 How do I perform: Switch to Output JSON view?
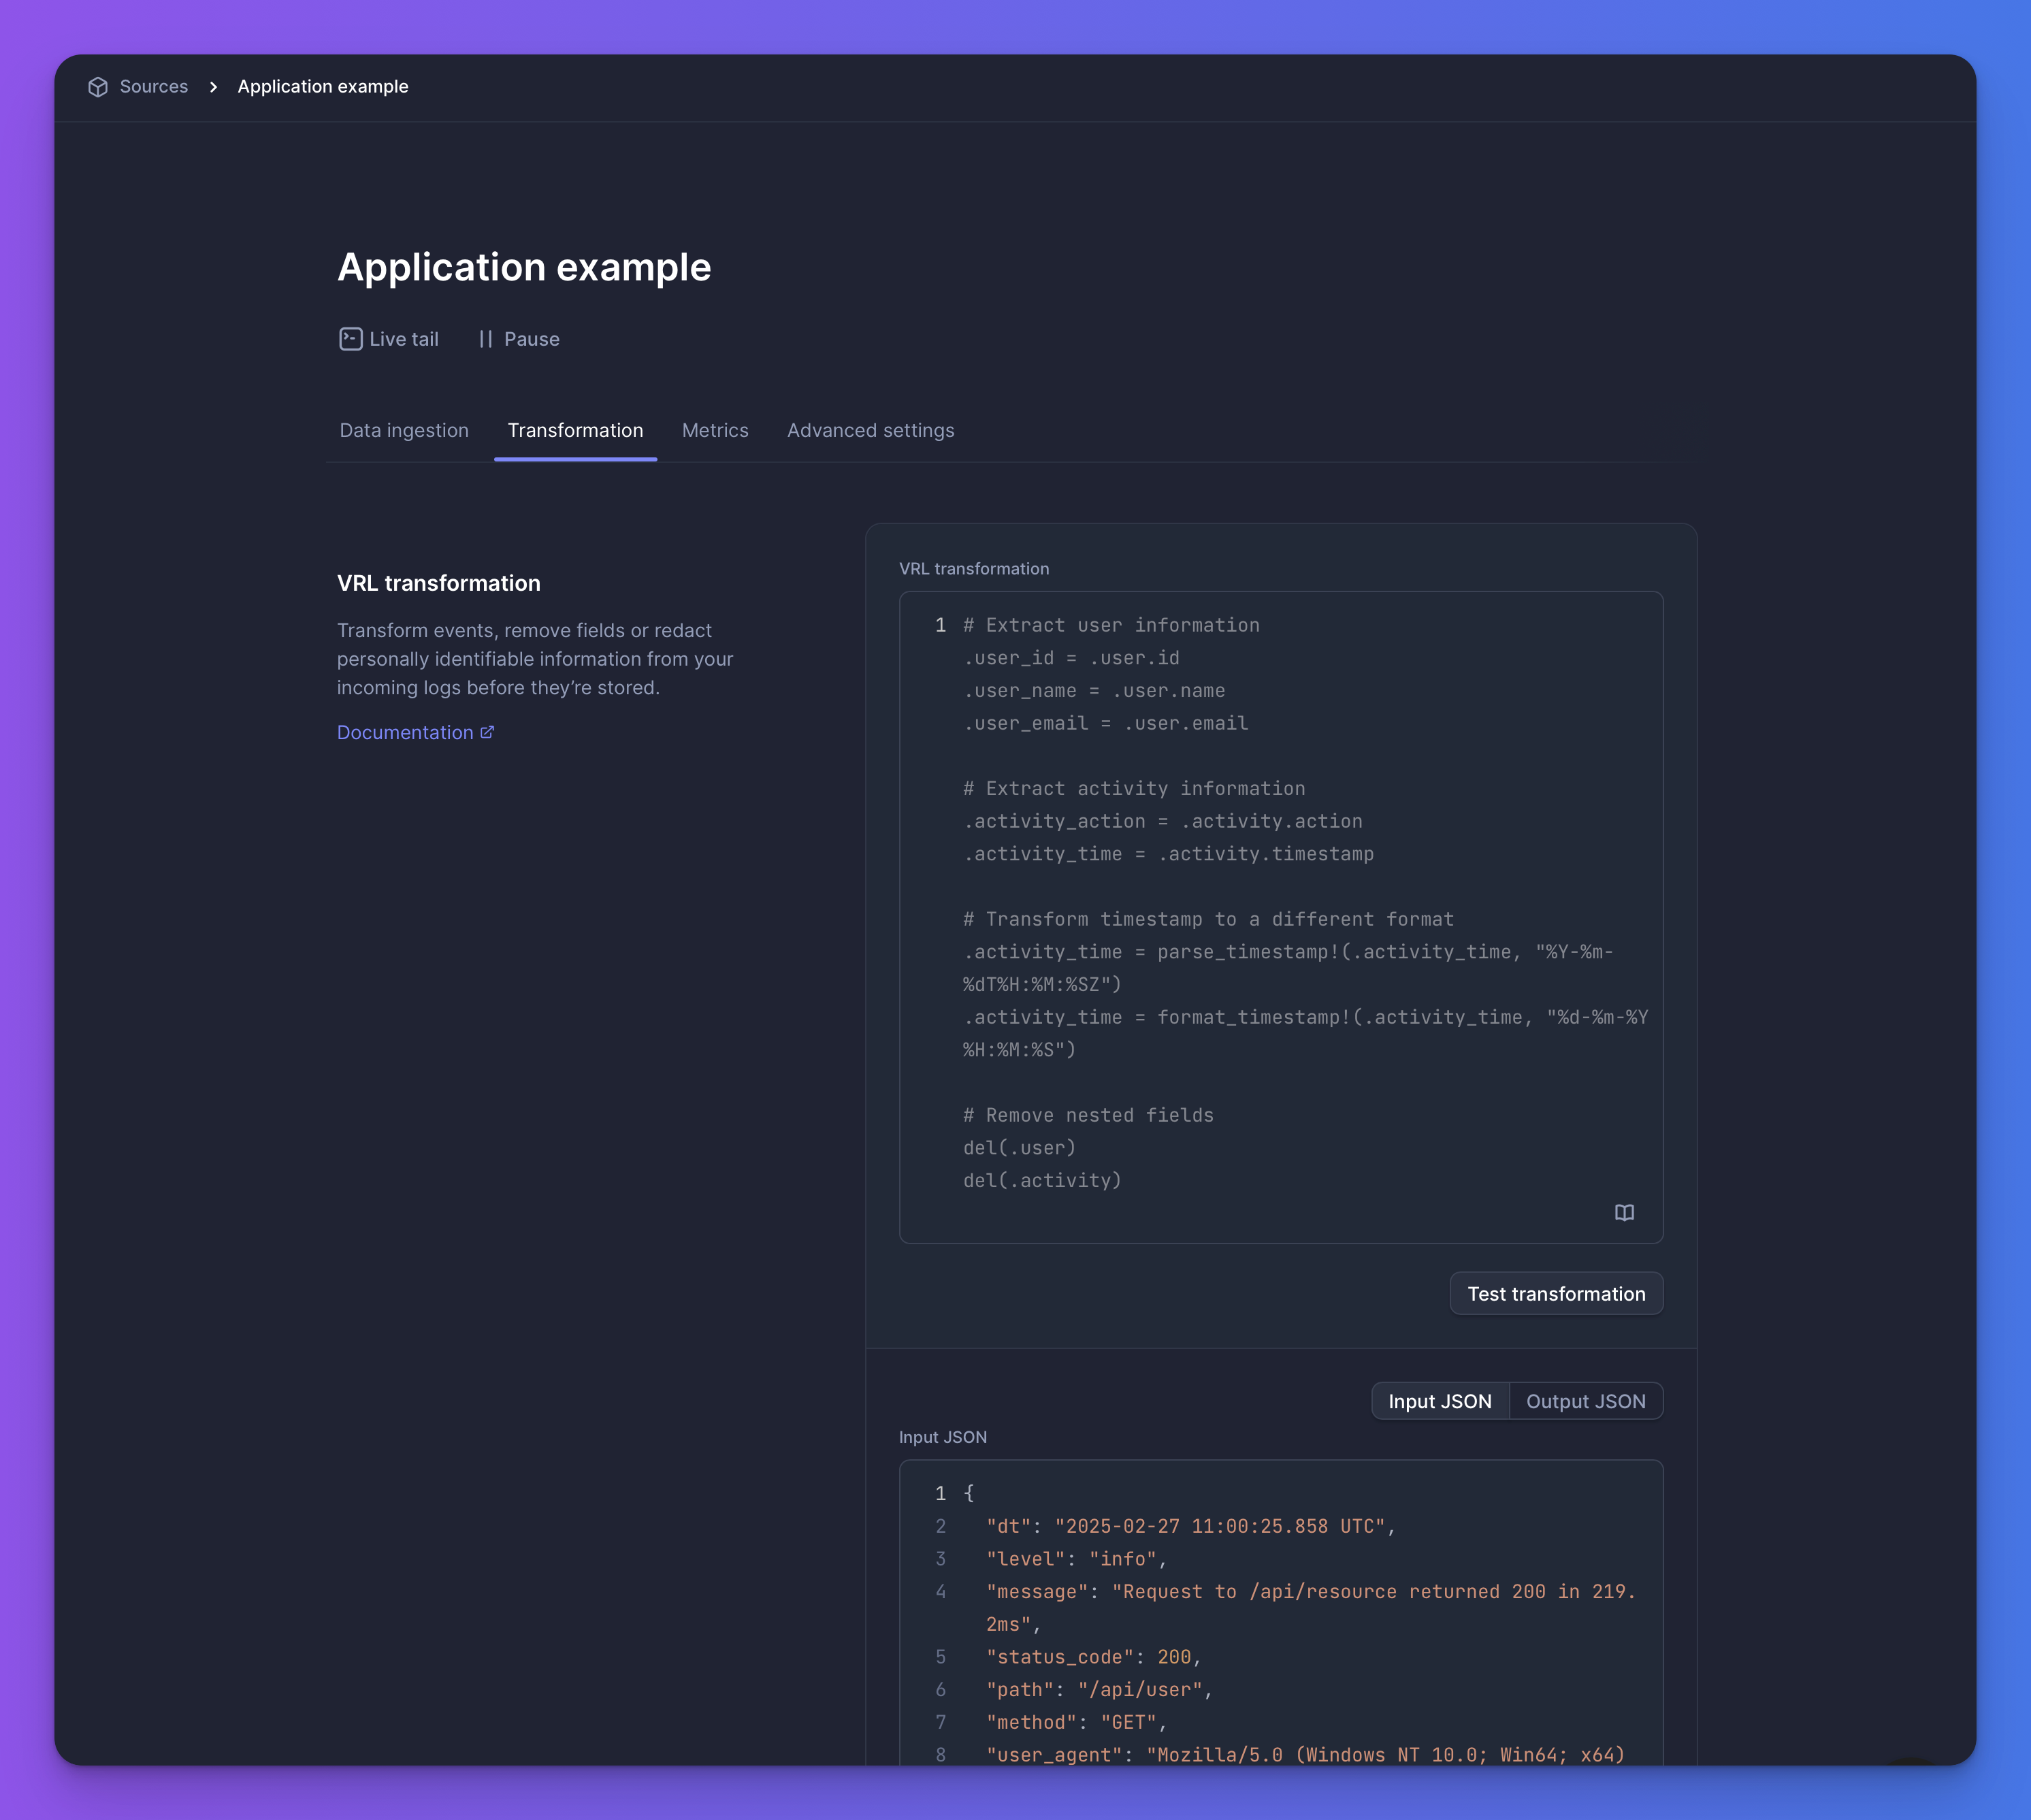click(1586, 1401)
